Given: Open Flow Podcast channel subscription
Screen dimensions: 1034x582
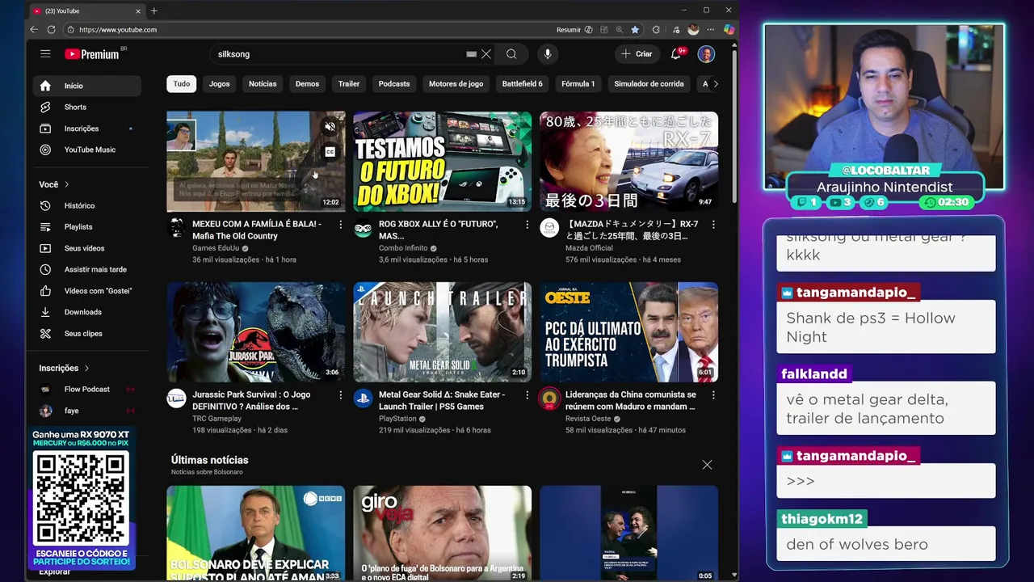Looking at the screenshot, I should 87,390.
